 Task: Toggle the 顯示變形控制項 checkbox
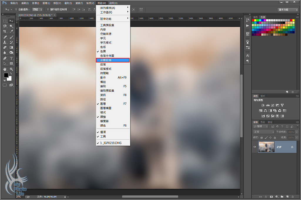point(48,9)
